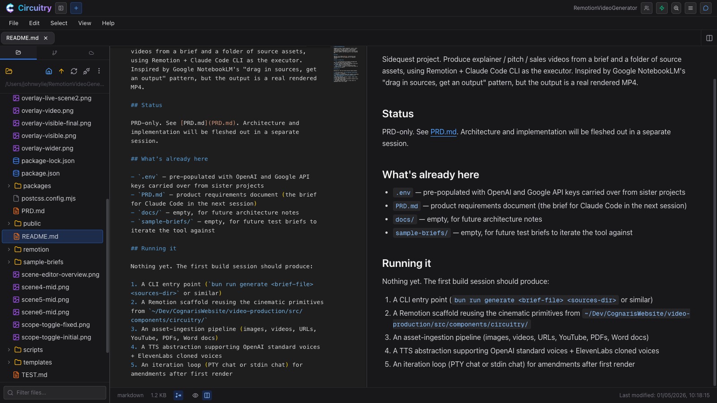
Task: Expand the public folder
Action: pyautogui.click(x=9, y=223)
